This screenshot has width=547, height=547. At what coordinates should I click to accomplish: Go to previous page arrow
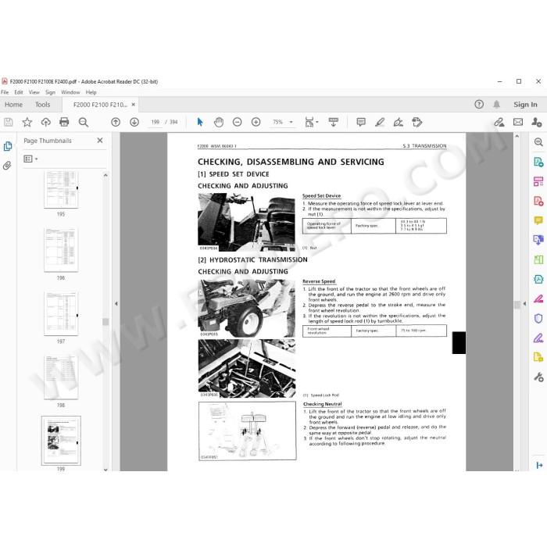pos(116,122)
